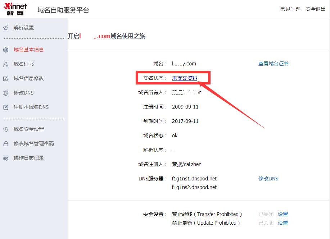Screen dimensions: 330x239
Task: Click the 域名自助服务平台 header title
Action: pyautogui.click(x=63, y=10)
